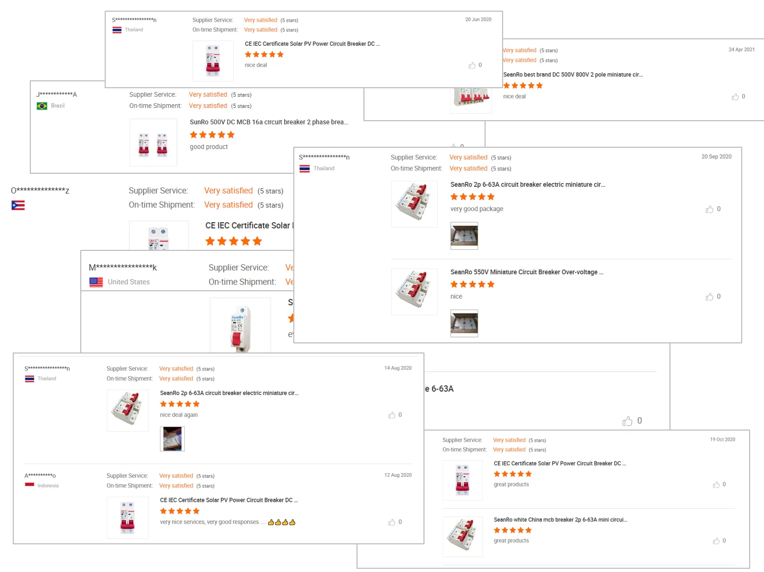
Task: Click the Indonesia flag icon
Action: [30, 485]
